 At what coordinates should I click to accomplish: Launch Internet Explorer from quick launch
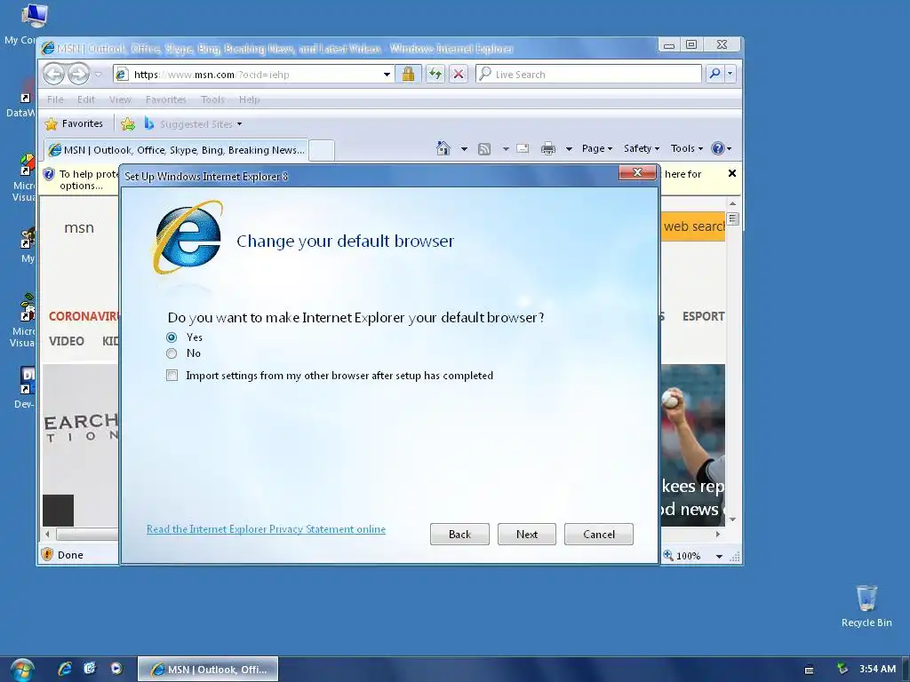pyautogui.click(x=64, y=669)
